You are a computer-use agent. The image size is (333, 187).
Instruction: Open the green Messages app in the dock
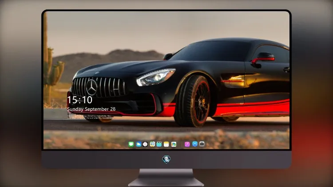[131, 144]
